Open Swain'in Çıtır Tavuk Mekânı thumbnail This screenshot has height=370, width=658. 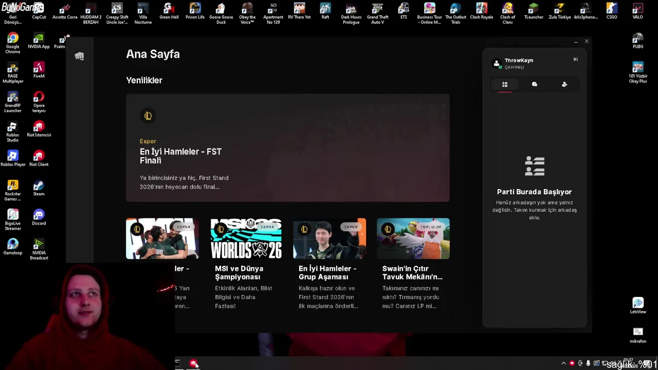click(413, 238)
